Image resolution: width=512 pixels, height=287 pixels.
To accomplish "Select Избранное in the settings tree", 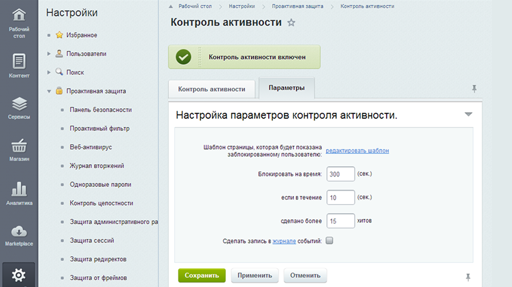I will [x=81, y=35].
